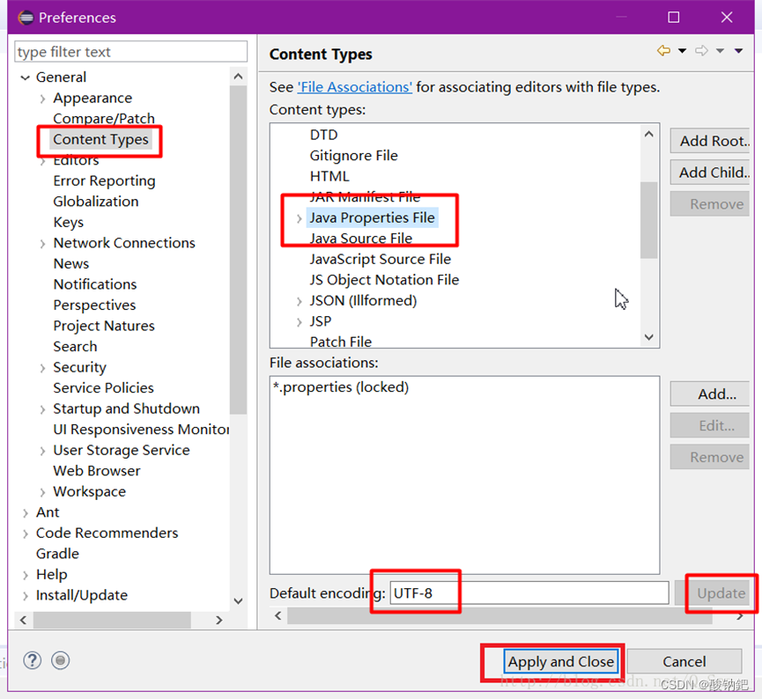Select Search preference page
This screenshot has width=762, height=699.
tap(76, 346)
